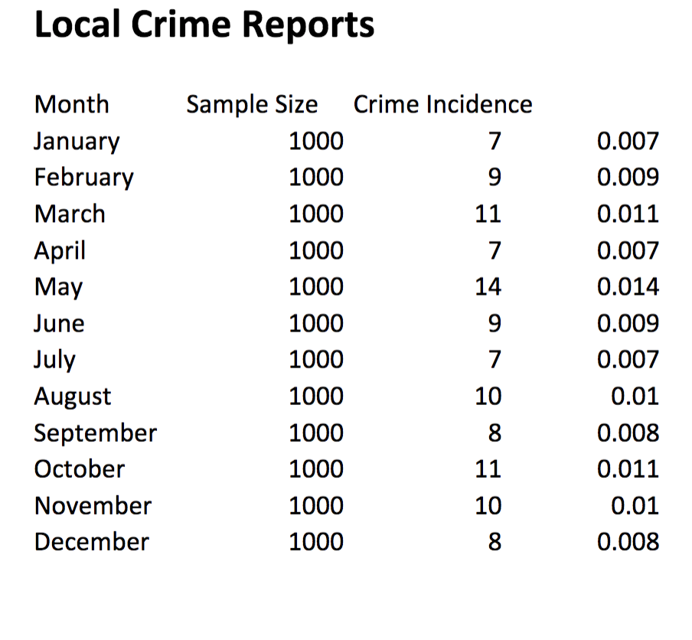Viewport: 692px width, 640px height.
Task: Click March's sample size of 1000
Action: pyautogui.click(x=317, y=214)
